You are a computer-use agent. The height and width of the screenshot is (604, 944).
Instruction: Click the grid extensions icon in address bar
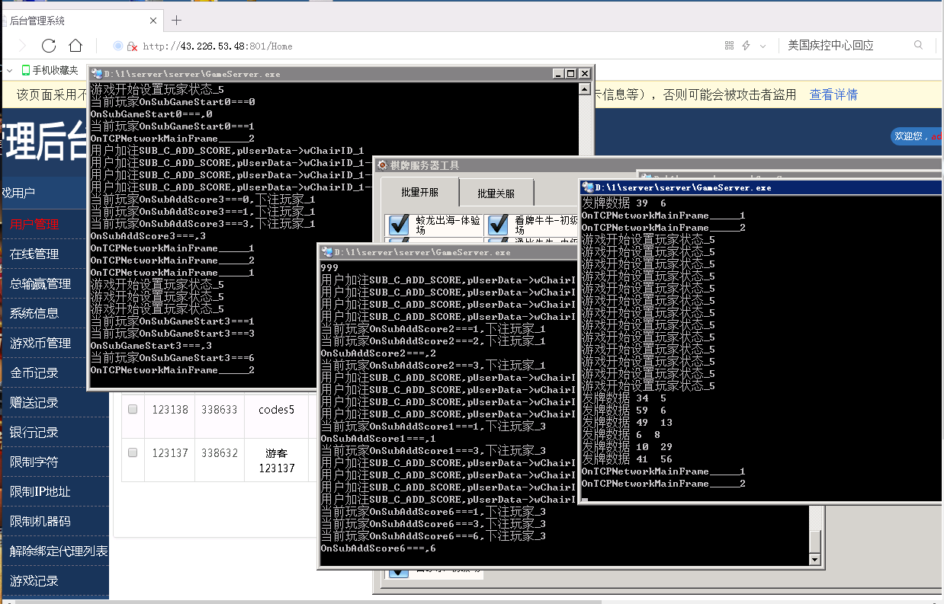pyautogui.click(x=728, y=46)
